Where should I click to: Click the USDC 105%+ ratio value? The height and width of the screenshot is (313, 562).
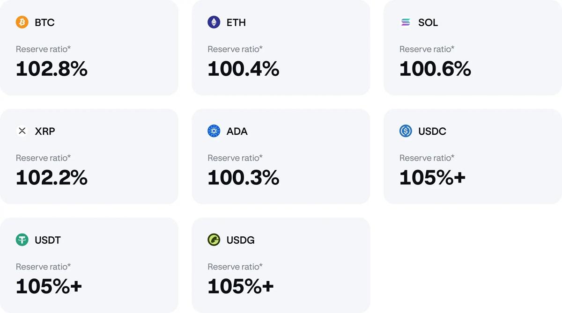click(433, 178)
